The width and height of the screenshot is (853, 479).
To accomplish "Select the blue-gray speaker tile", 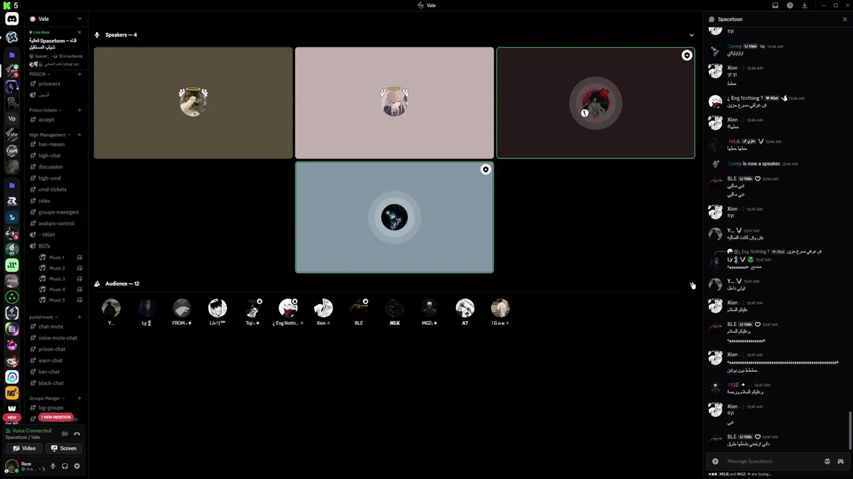I will pos(395,218).
